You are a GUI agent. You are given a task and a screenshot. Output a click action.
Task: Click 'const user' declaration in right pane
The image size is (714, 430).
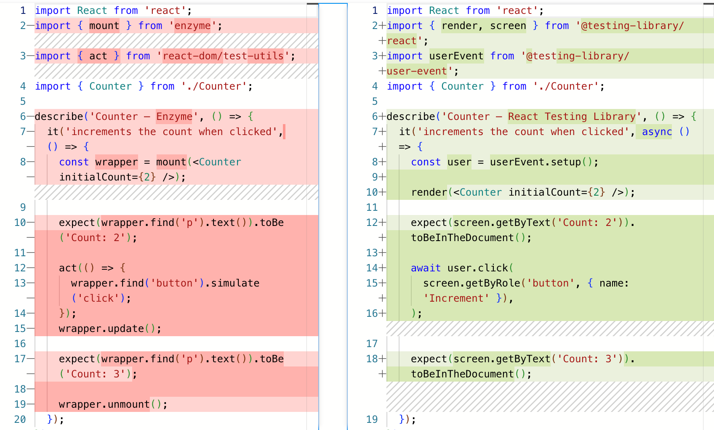[x=441, y=162]
